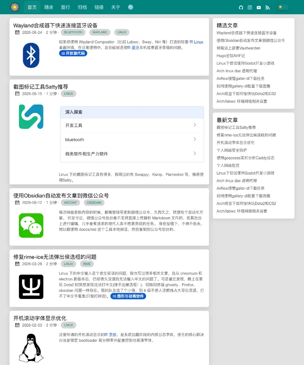Open latest 如何使用gallery-dl批量下载图像
This screenshot has width=304, height=365.
point(243,196)
